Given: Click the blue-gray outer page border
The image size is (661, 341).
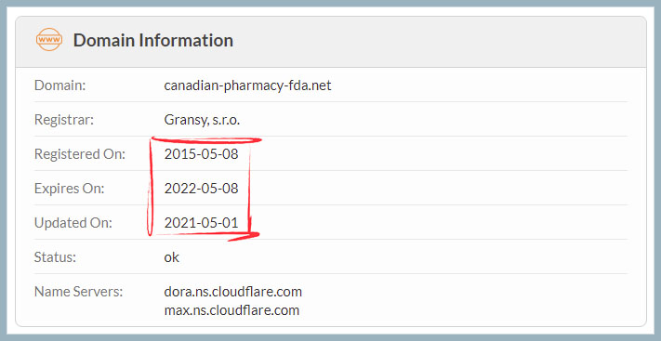Looking at the screenshot, I should [331, 3].
